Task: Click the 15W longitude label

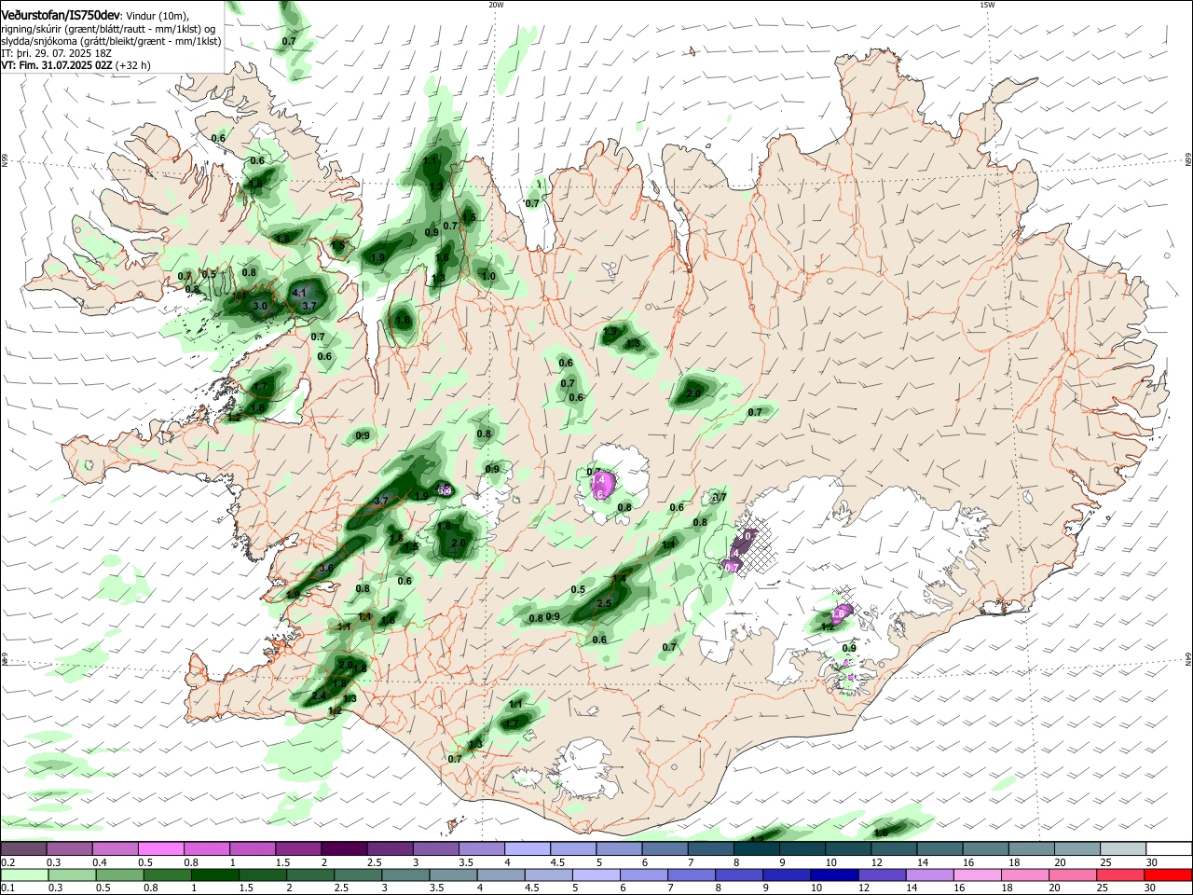Action: (987, 4)
